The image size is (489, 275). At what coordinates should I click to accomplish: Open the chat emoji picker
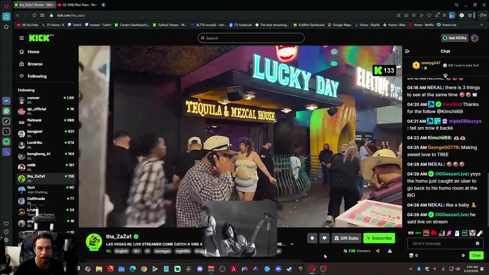pyautogui.click(x=478, y=243)
